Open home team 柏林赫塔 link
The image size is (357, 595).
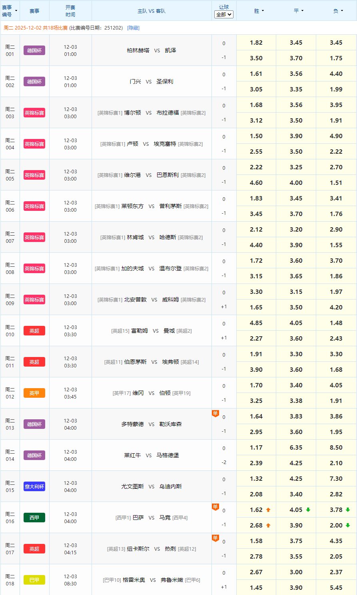pos(138,50)
